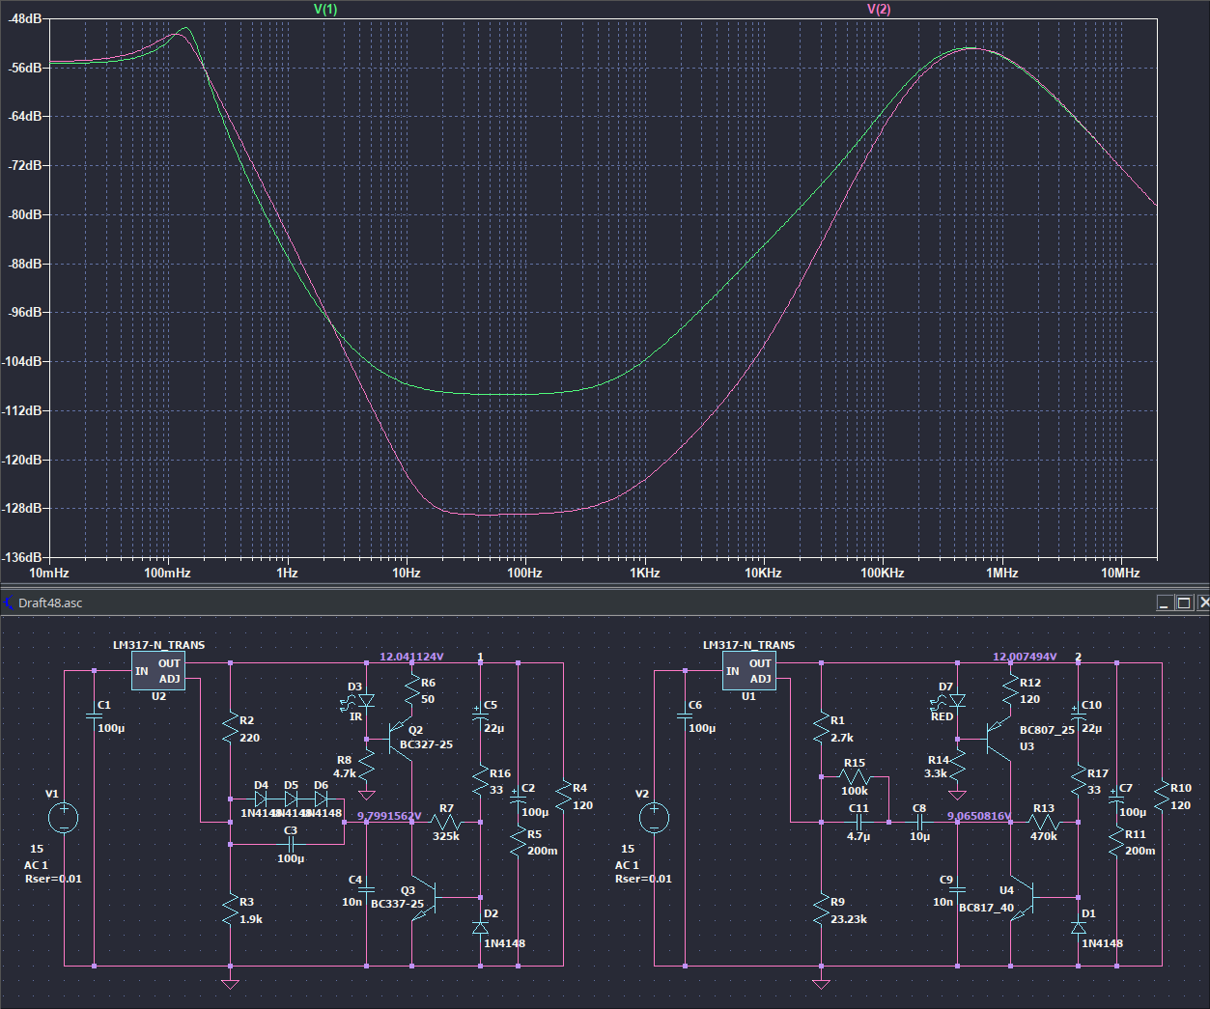Click the Rser=0.01 text under V1
The height and width of the screenshot is (1009, 1210).
(53, 879)
